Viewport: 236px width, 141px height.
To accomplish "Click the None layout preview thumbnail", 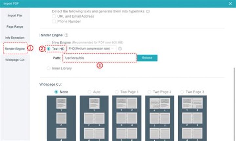I will point(61,118).
